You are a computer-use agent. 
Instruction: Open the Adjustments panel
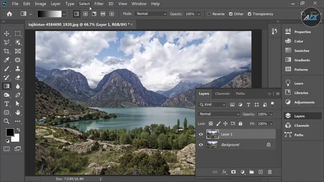pyautogui.click(x=304, y=102)
